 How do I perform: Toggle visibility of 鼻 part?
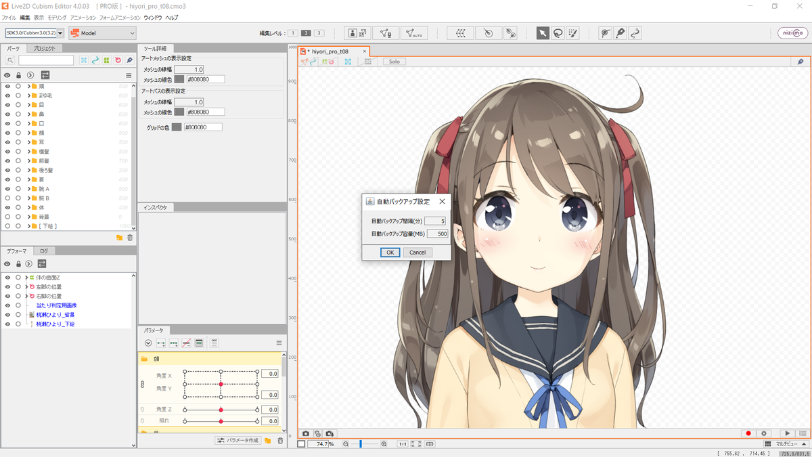coord(7,114)
